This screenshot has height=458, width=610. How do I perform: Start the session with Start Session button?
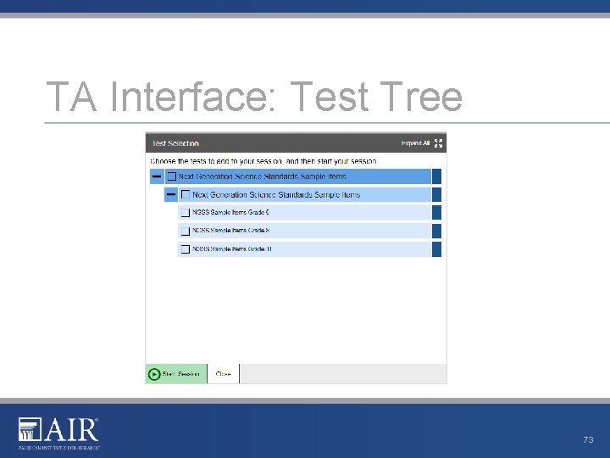tap(176, 374)
